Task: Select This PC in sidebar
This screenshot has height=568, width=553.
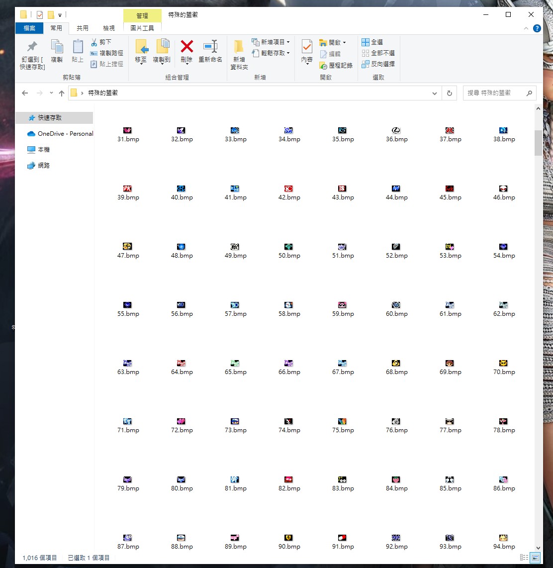Action: tap(39, 150)
